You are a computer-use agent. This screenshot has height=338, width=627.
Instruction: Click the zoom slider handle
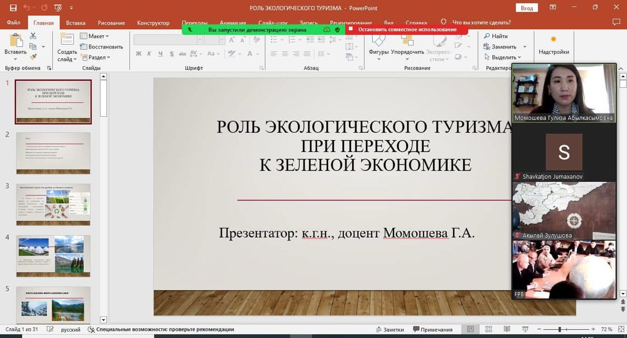(x=559, y=330)
